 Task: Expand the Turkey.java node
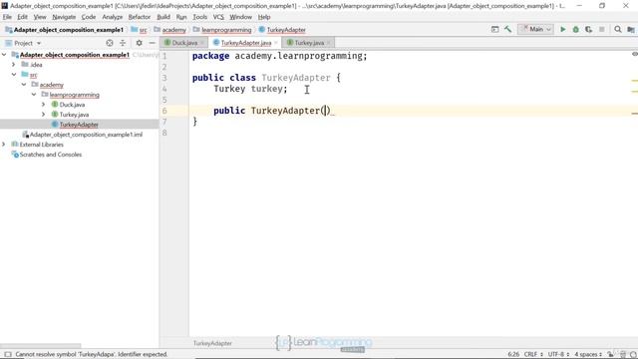pos(44,115)
